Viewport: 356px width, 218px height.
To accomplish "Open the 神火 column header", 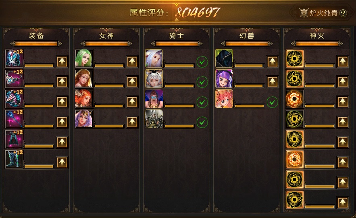I will (x=317, y=35).
